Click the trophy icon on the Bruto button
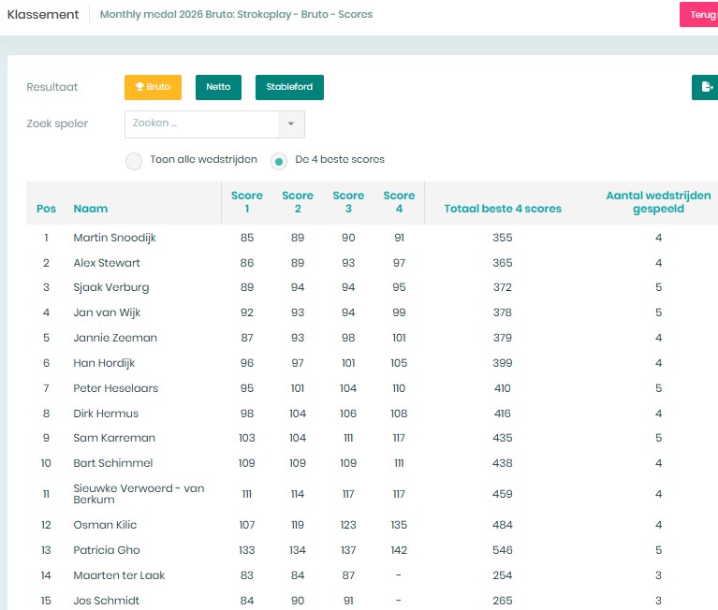 click(x=139, y=86)
